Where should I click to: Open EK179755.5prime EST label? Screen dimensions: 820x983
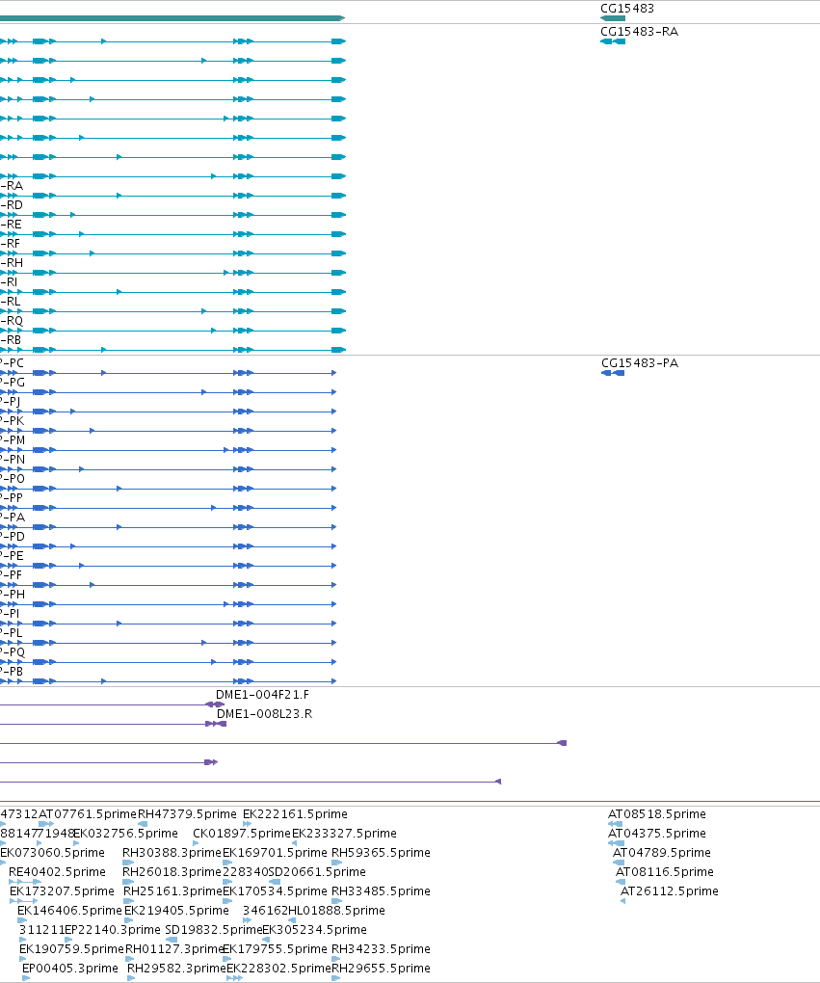click(275, 950)
